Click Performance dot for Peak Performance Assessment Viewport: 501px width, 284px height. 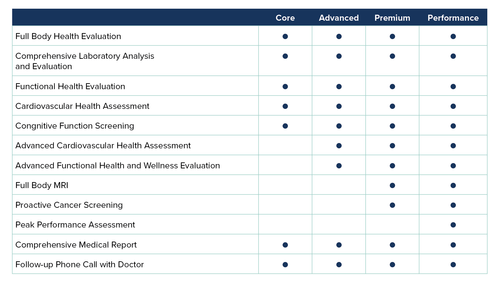(x=453, y=225)
